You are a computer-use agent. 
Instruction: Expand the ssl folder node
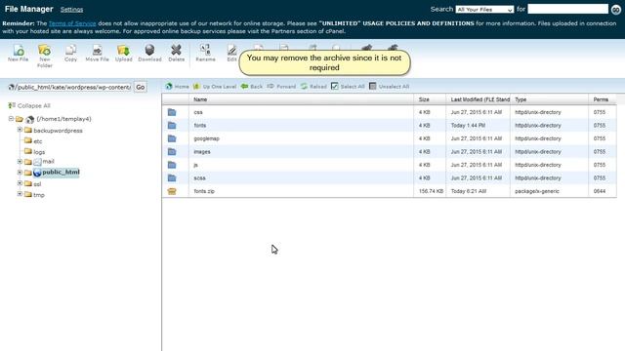(20, 183)
